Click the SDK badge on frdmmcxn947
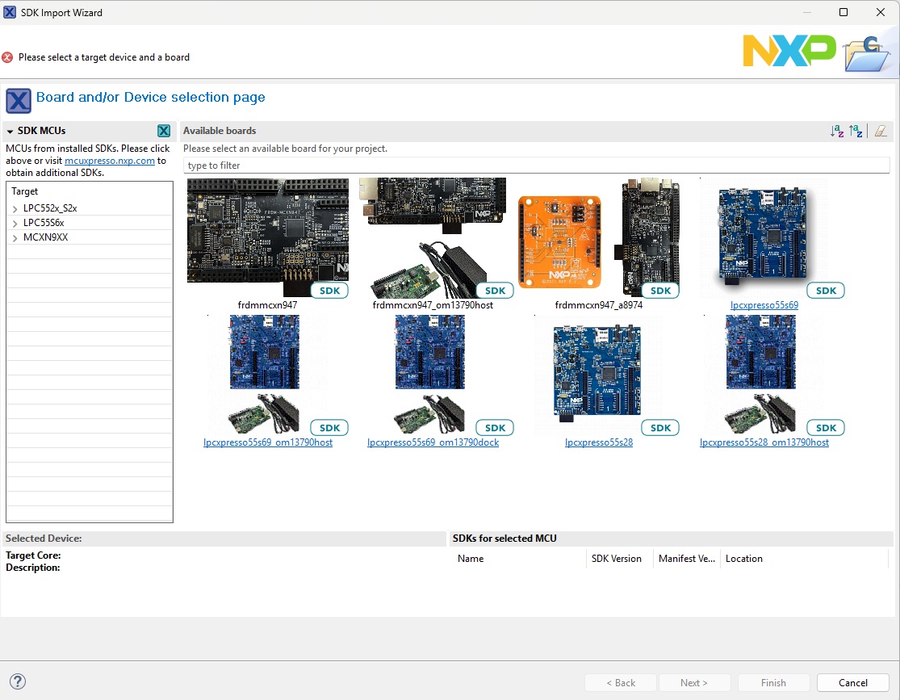The image size is (900, 700). coord(329,290)
